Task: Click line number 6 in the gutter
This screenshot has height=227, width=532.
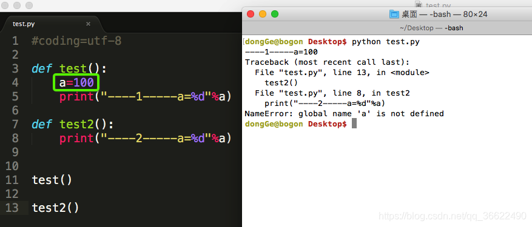Action: coord(15,110)
